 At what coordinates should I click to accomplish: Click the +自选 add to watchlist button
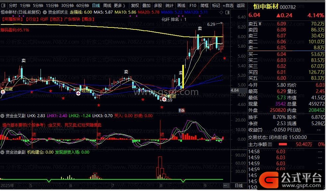(x=228, y=5)
